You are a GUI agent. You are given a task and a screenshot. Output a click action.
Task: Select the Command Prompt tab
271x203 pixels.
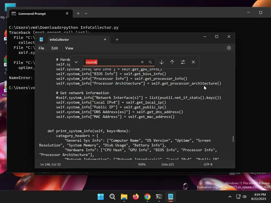click(41, 14)
